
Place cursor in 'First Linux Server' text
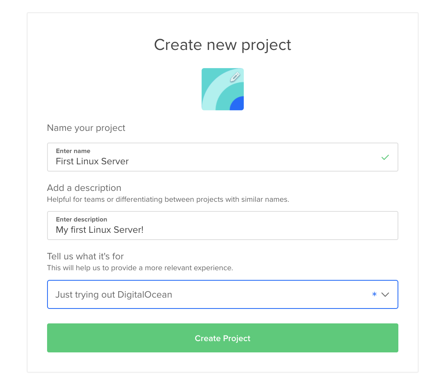[92, 161]
